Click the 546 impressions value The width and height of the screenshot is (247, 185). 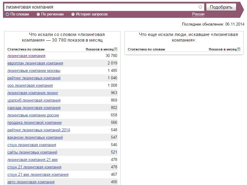tap(114, 145)
